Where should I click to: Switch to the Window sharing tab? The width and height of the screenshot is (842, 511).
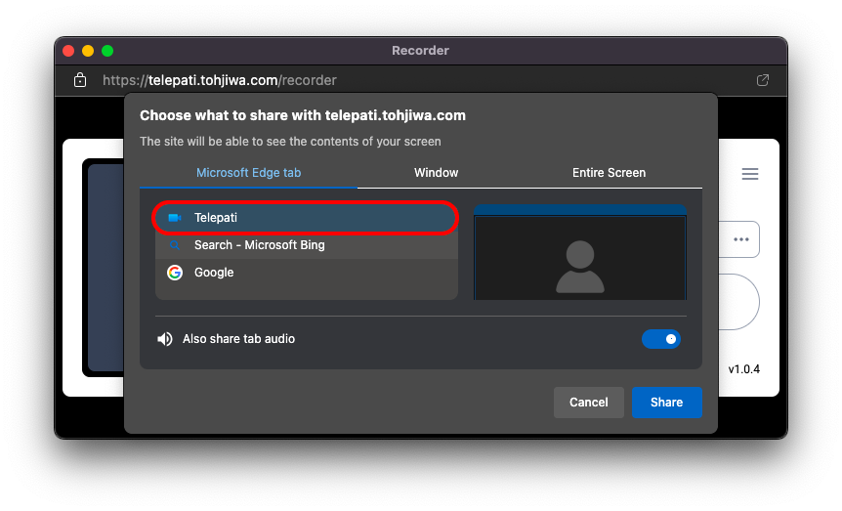point(436,173)
